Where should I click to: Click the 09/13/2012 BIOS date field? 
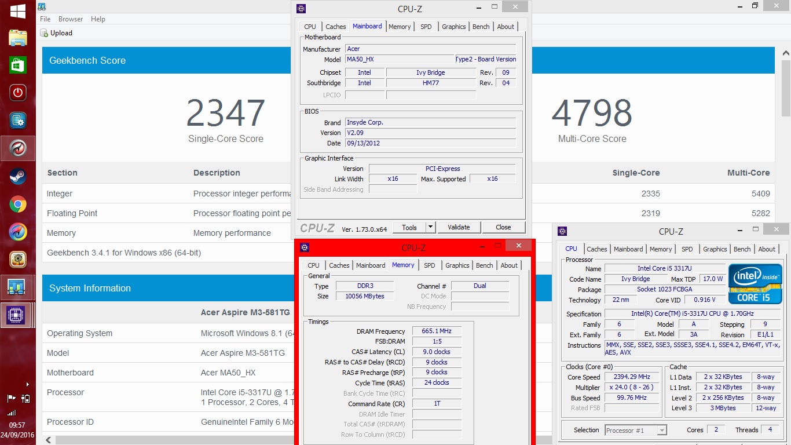[x=430, y=143]
